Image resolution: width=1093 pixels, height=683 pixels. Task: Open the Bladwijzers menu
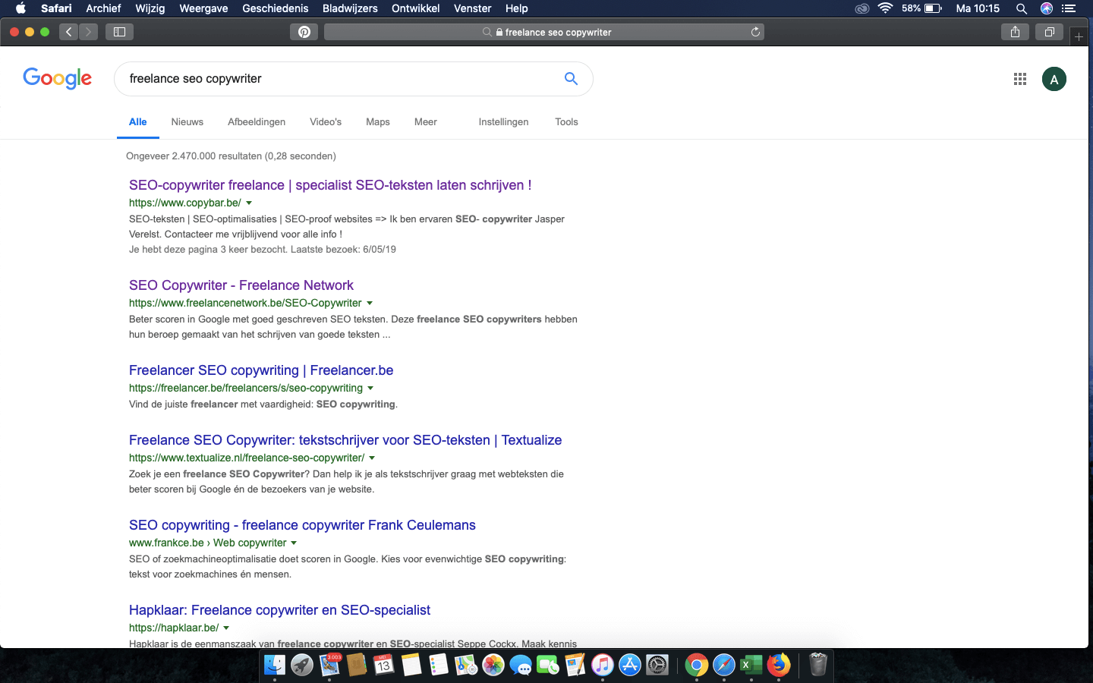click(350, 8)
